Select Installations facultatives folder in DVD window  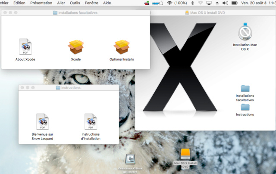point(245,88)
